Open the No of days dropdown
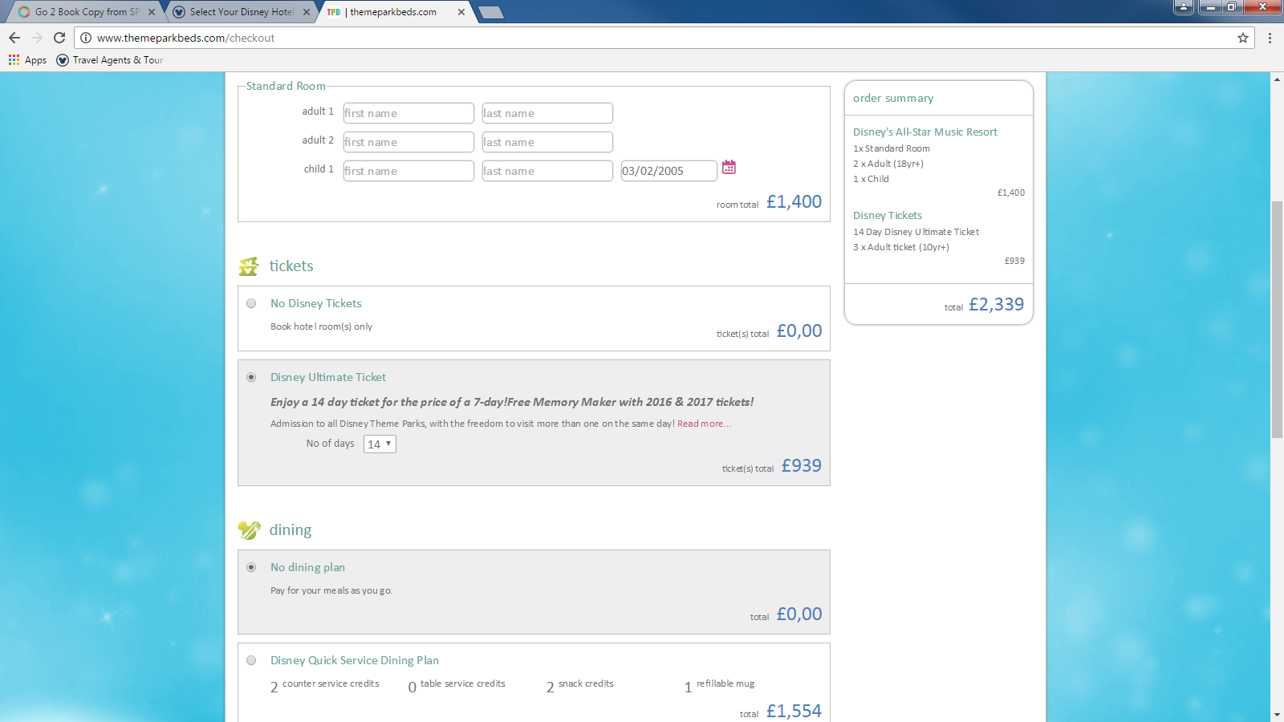The image size is (1284, 722). click(x=380, y=444)
